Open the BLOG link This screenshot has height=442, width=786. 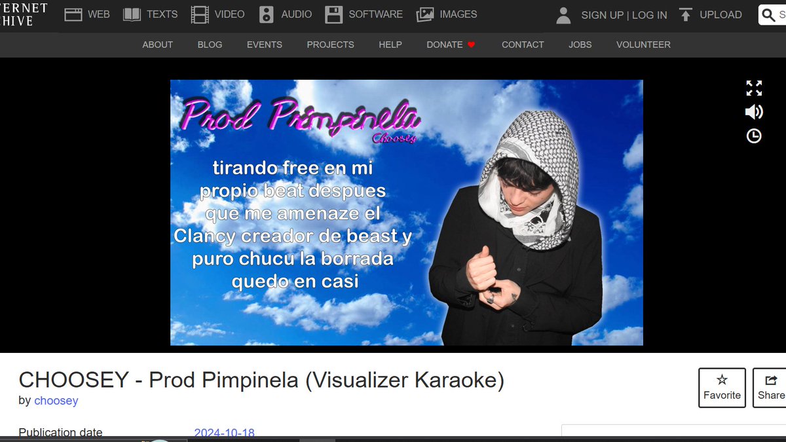(210, 45)
